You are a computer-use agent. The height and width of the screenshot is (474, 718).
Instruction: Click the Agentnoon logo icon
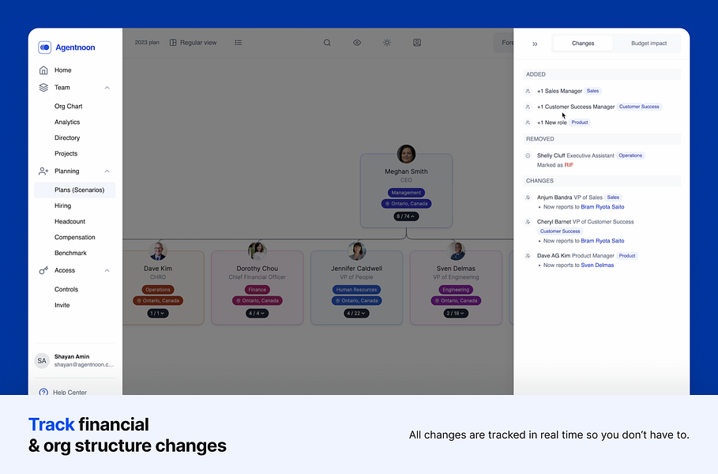click(44, 47)
